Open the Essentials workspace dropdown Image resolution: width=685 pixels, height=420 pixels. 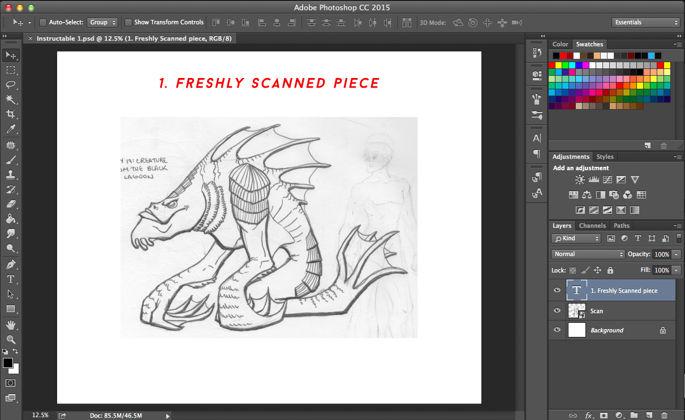(x=645, y=23)
